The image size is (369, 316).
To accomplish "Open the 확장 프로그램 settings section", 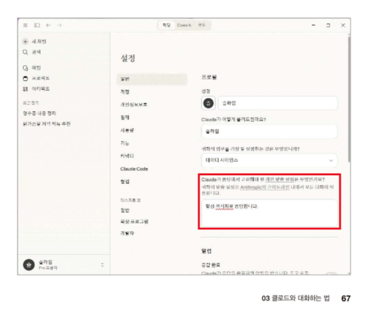I will tap(135, 222).
